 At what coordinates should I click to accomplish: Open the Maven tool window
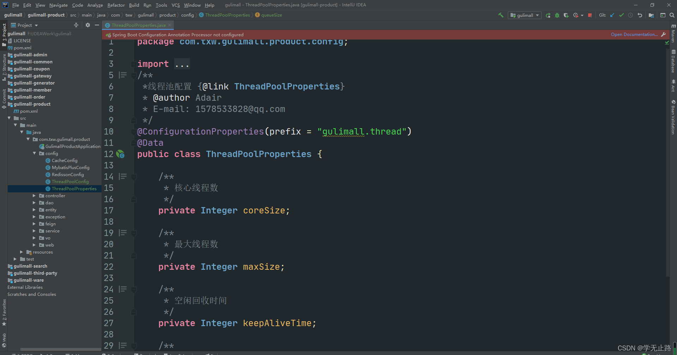(673, 33)
